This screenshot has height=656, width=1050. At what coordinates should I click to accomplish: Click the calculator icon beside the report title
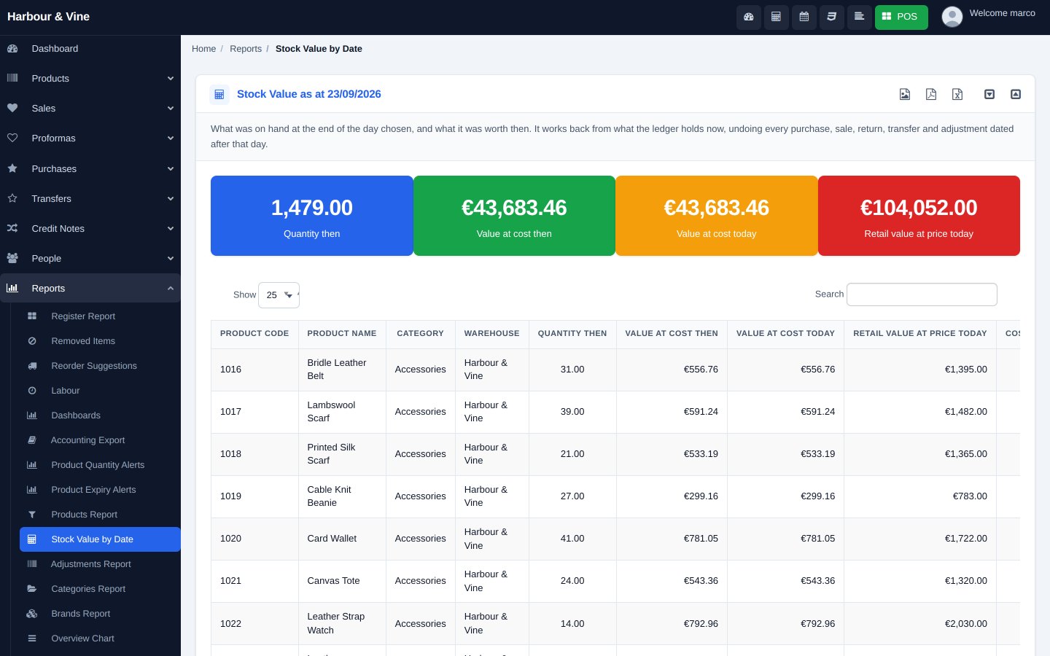coord(219,94)
